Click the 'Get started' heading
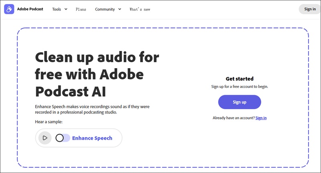This screenshot has width=321, height=173. pos(240,79)
